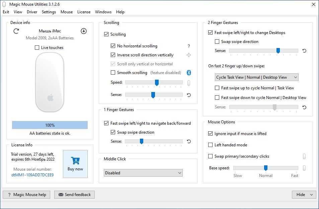
Task: Expand the Cycle Task View dropdown
Action: tap(256, 77)
